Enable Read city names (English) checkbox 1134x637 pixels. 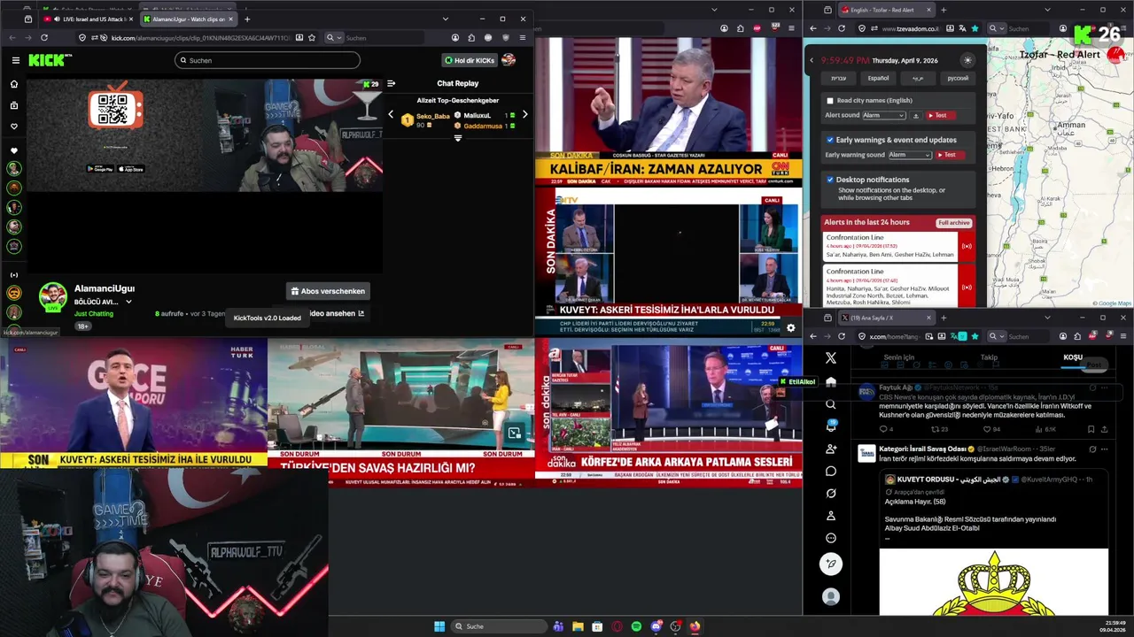[x=830, y=101]
